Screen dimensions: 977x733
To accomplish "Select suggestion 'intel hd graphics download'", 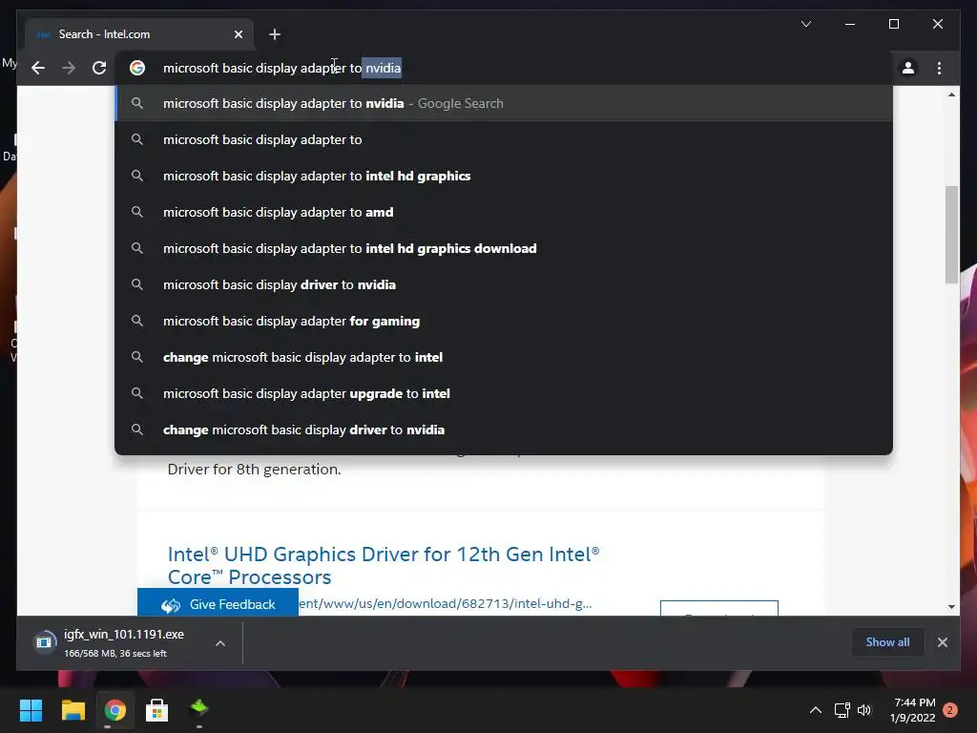I will (504, 248).
